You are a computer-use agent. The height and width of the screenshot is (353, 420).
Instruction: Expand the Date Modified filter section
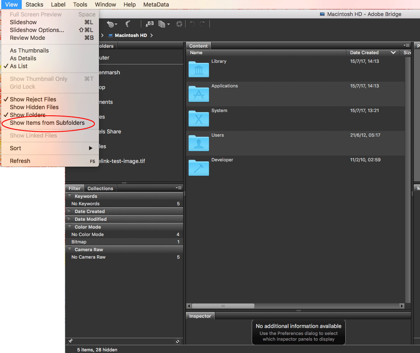click(x=70, y=219)
